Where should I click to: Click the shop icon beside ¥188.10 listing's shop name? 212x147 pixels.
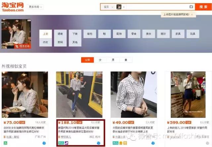click(x=59, y=137)
